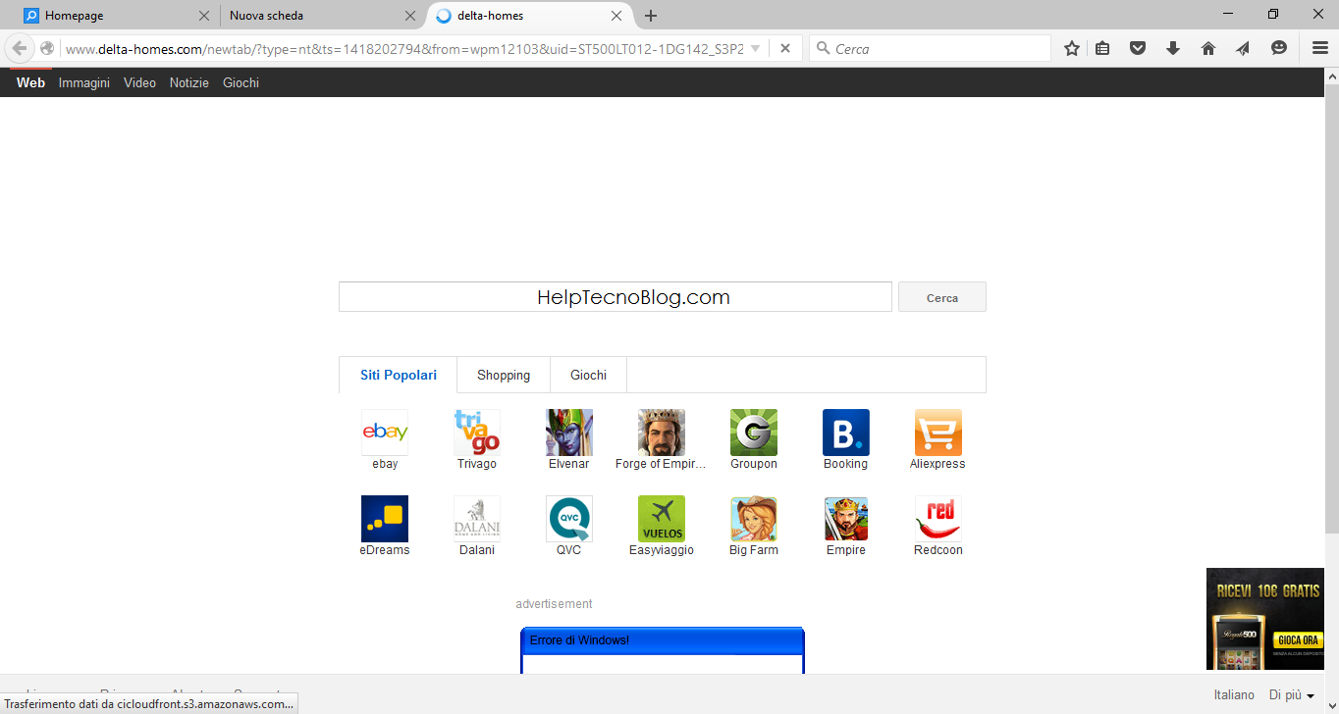Go to the browser home icon
The image size is (1339, 714).
click(x=1208, y=48)
